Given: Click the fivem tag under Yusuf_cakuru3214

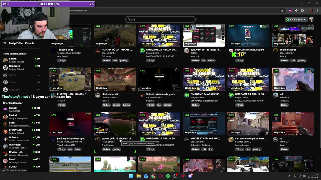Looking at the screenshot, I should [x=77, y=149].
